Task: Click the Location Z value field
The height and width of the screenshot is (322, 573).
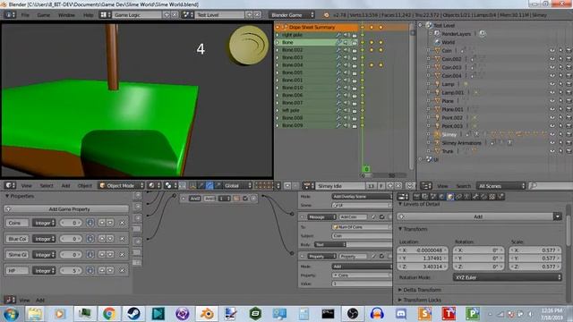Action: point(423,267)
